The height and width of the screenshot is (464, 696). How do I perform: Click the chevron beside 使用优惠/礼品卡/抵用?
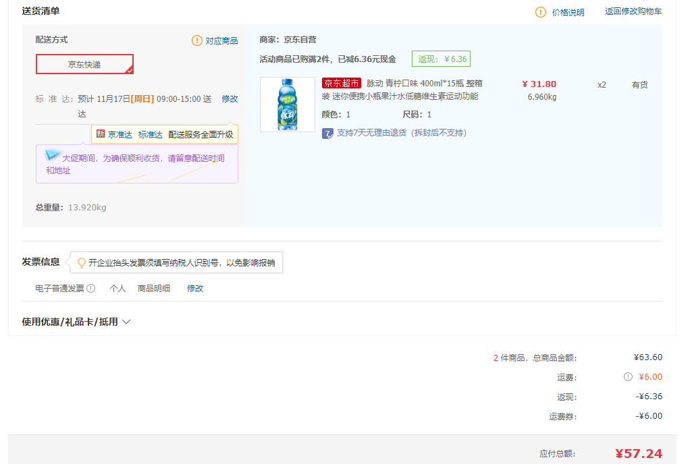coord(126,322)
